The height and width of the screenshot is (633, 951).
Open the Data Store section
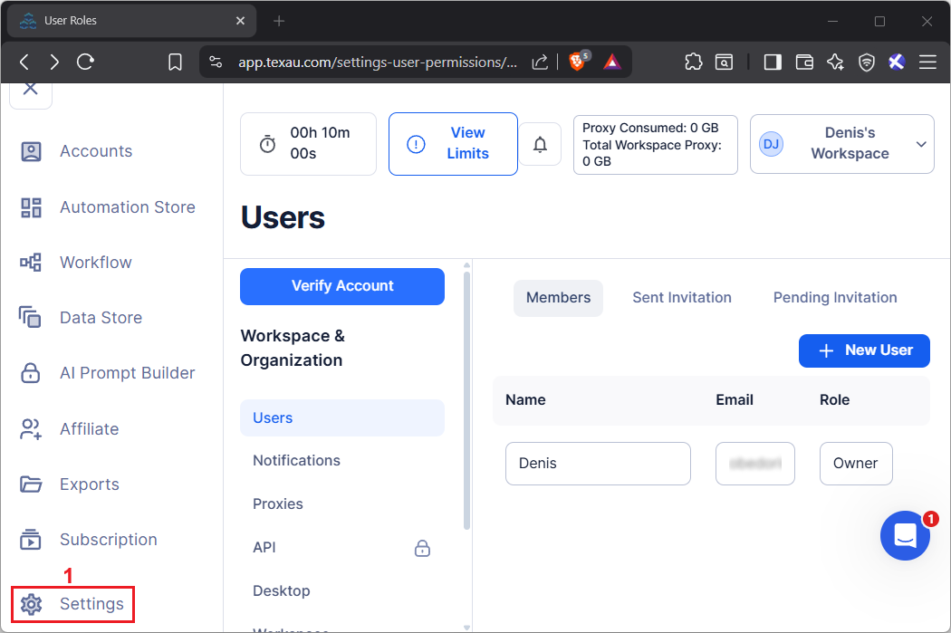coord(101,318)
